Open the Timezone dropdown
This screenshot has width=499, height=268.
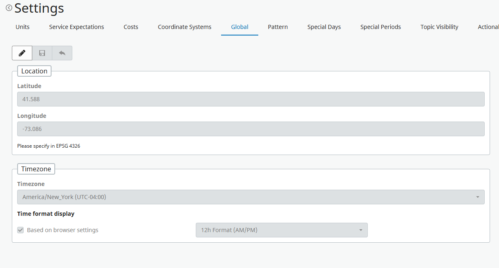pyautogui.click(x=250, y=197)
